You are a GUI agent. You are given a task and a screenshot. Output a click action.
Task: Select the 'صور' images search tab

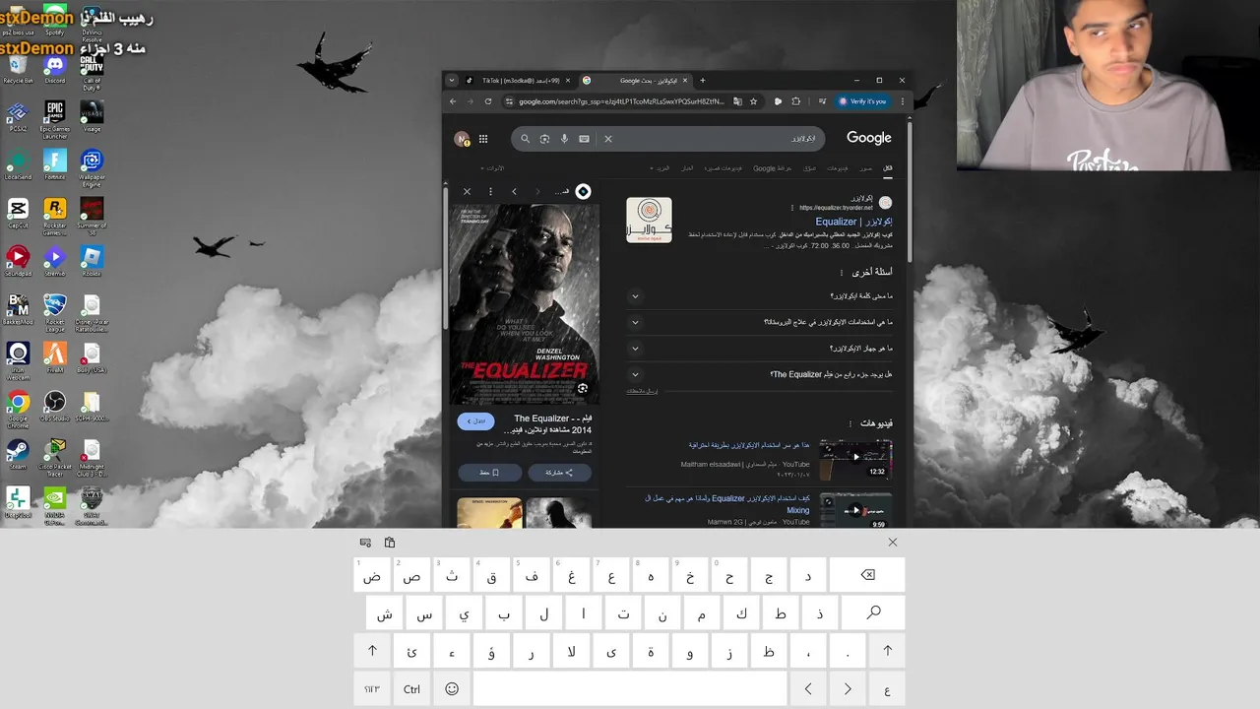[865, 168]
